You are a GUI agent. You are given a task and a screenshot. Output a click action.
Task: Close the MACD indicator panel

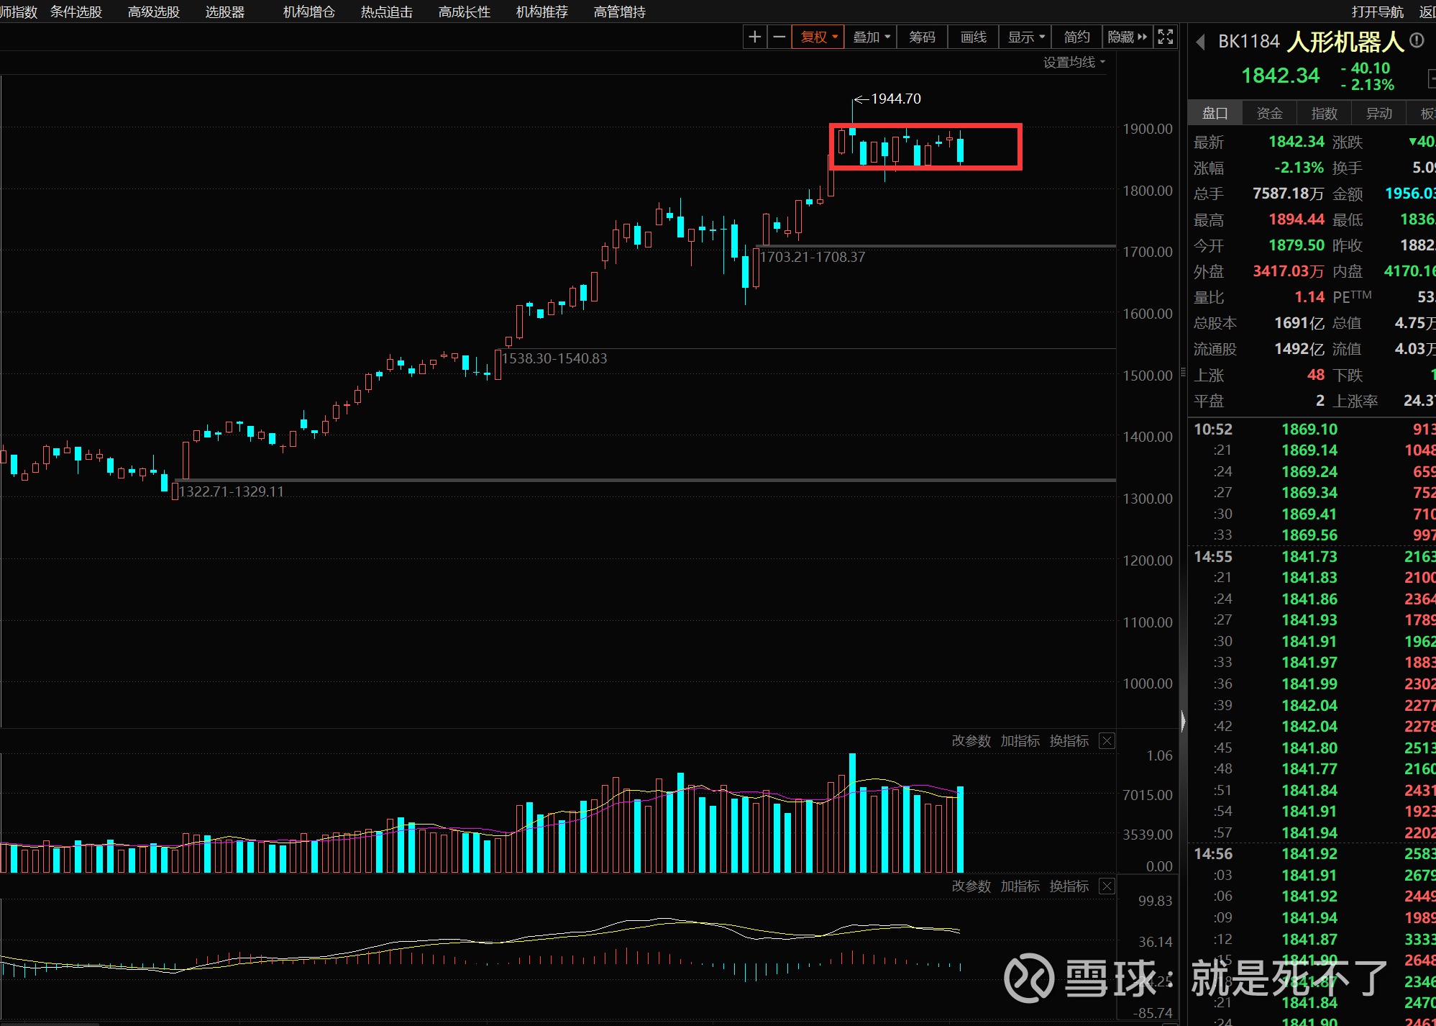1107,886
